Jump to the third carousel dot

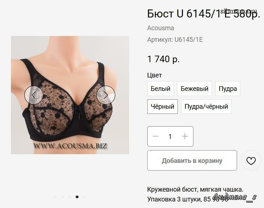pyautogui.click(x=70, y=197)
